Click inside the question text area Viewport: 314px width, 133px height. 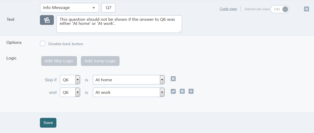(x=119, y=24)
